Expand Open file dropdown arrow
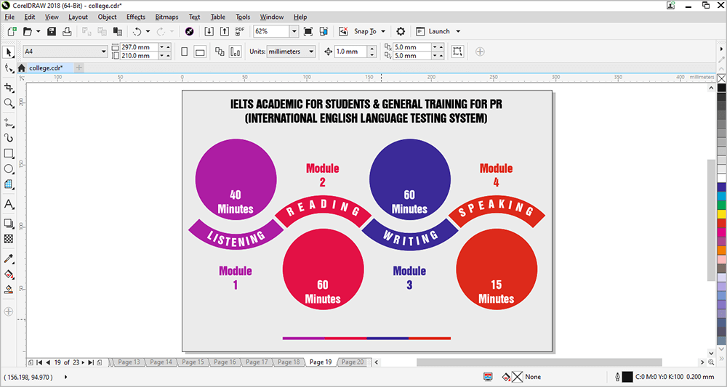The width and height of the screenshot is (727, 387). [38, 31]
